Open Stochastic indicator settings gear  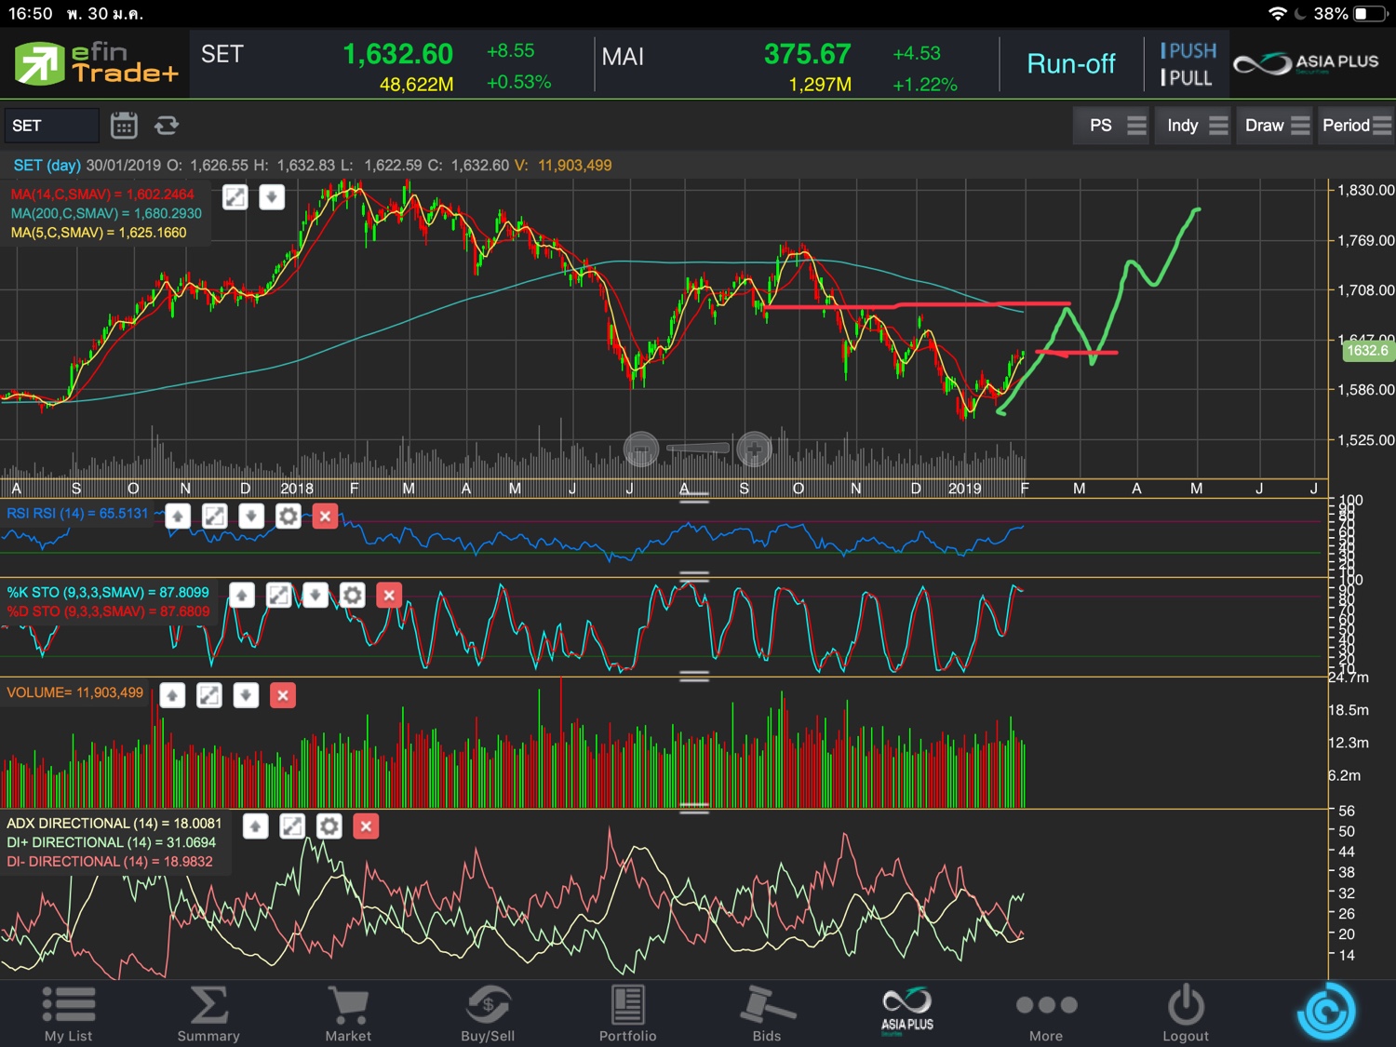coord(352,596)
